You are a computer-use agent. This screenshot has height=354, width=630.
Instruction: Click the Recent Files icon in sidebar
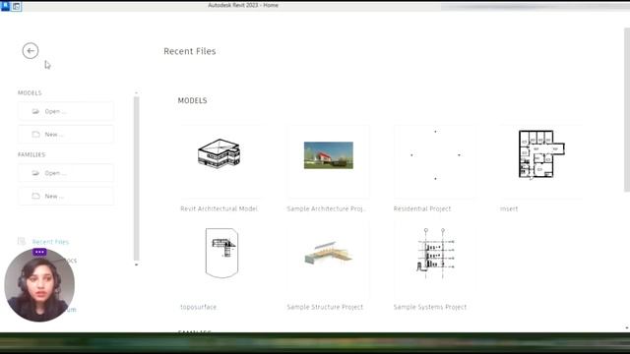tap(22, 241)
